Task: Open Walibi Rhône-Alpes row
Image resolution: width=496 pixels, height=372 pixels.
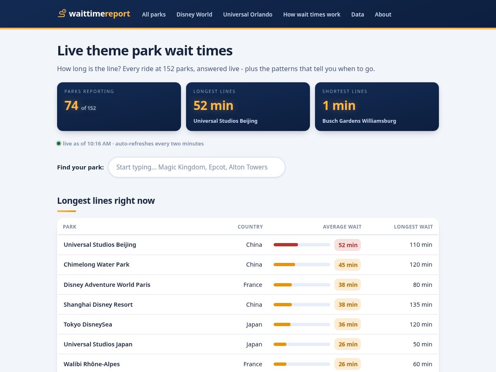Action: [x=248, y=364]
